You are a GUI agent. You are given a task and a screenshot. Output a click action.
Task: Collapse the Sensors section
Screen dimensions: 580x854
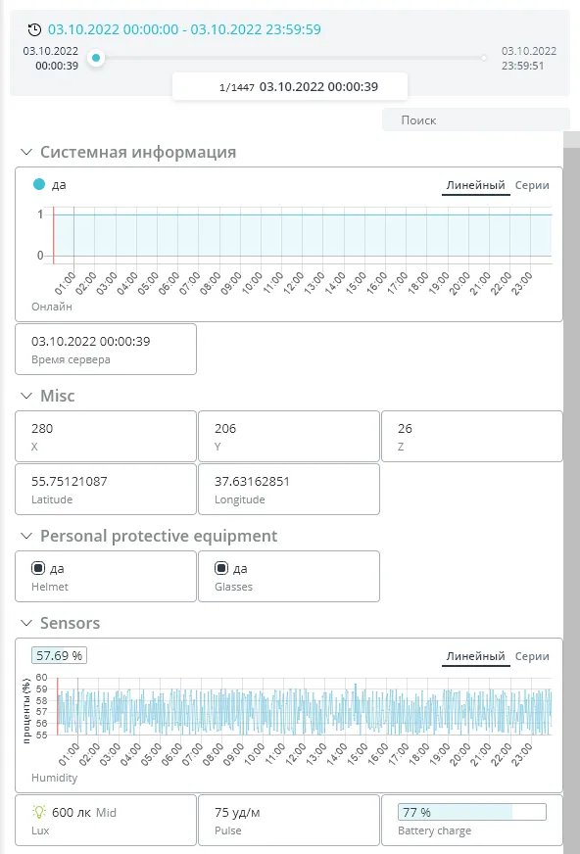click(x=26, y=623)
